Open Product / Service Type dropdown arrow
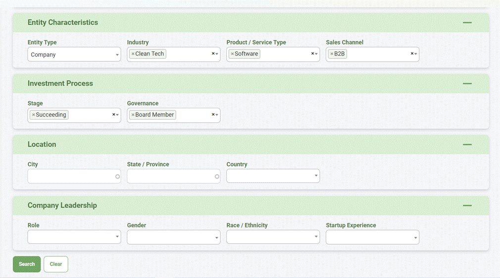Screen dimensions: 500x278 pyautogui.click(x=316, y=54)
